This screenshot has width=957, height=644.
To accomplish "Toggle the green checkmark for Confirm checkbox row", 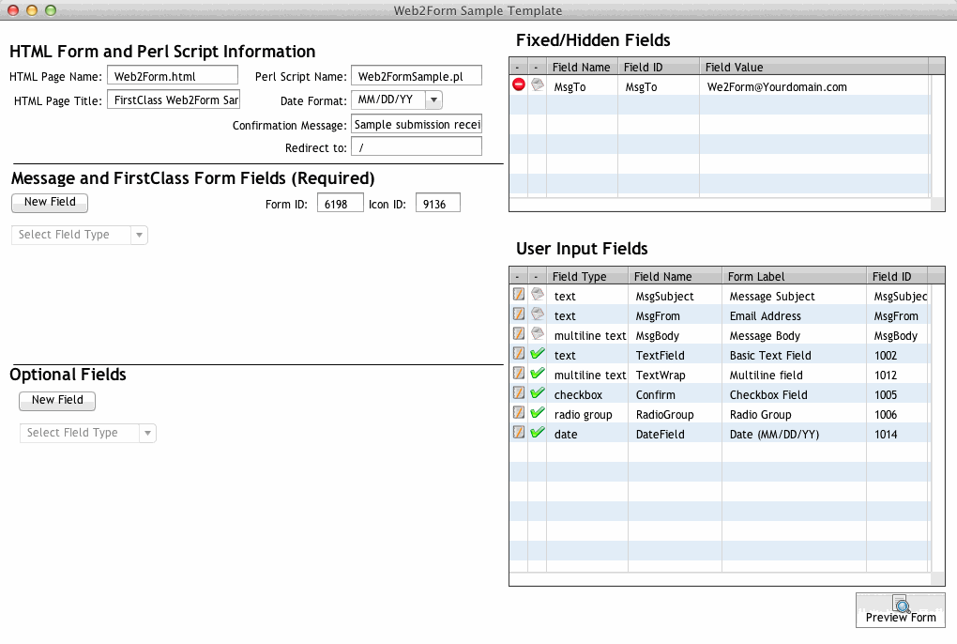I will click(538, 393).
